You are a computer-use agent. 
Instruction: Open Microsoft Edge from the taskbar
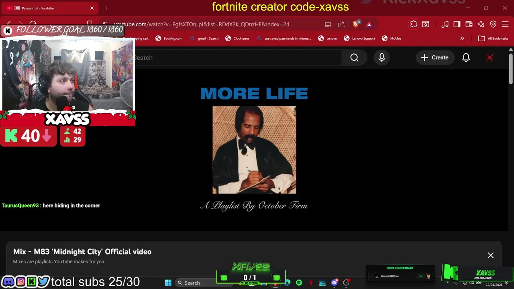pyautogui.click(x=288, y=283)
